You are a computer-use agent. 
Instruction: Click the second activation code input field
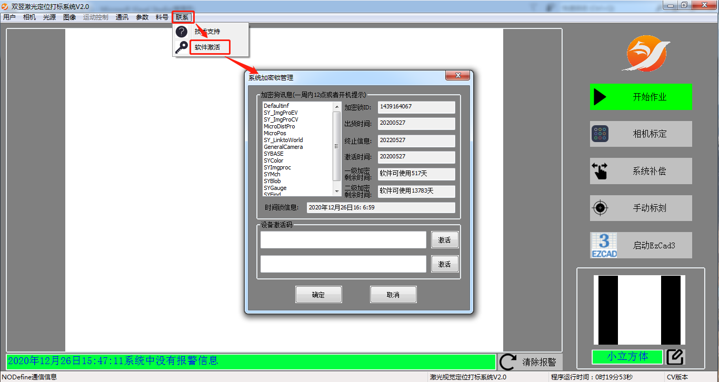point(343,264)
